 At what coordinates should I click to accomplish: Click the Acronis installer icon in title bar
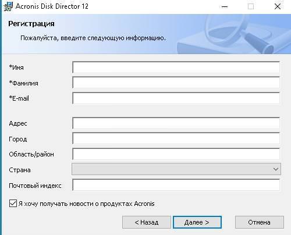pos(8,6)
